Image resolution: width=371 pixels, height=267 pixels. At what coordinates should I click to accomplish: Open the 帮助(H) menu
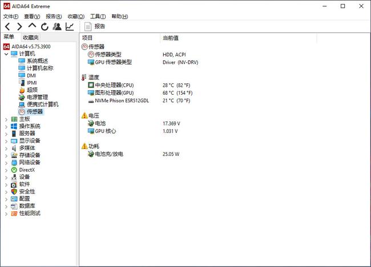click(x=120, y=17)
